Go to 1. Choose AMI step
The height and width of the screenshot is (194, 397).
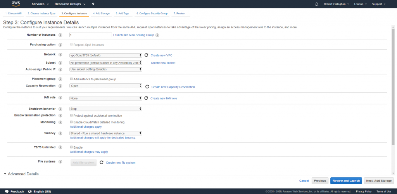pyautogui.click(x=14, y=14)
